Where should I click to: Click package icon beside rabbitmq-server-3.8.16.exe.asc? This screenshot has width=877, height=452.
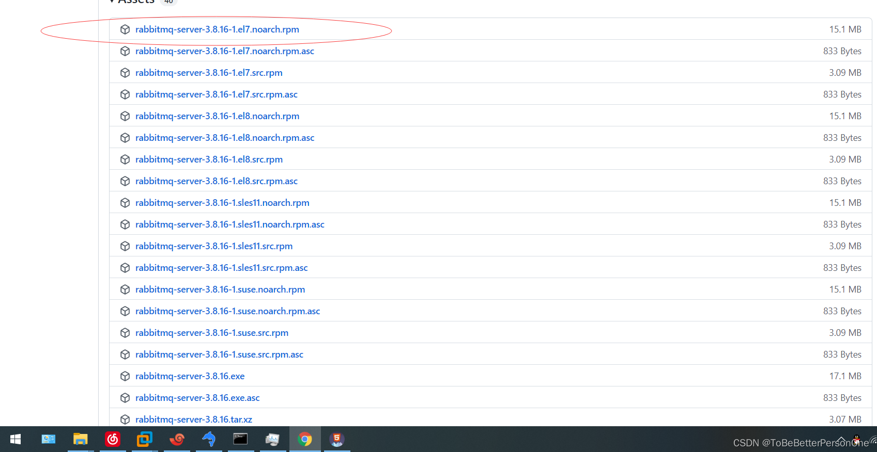(125, 398)
